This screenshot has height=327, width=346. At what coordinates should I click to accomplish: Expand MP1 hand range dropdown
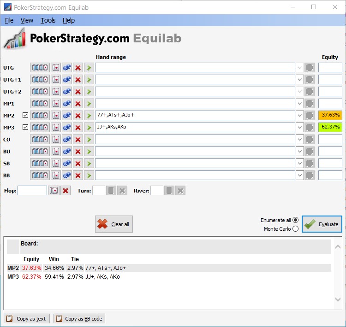coord(300,103)
